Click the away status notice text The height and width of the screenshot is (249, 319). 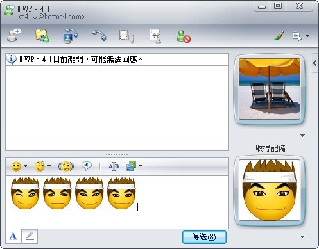tap(81, 60)
